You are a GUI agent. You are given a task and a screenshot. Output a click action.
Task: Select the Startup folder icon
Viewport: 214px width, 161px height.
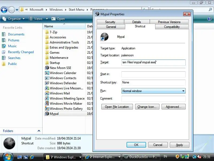click(47, 63)
